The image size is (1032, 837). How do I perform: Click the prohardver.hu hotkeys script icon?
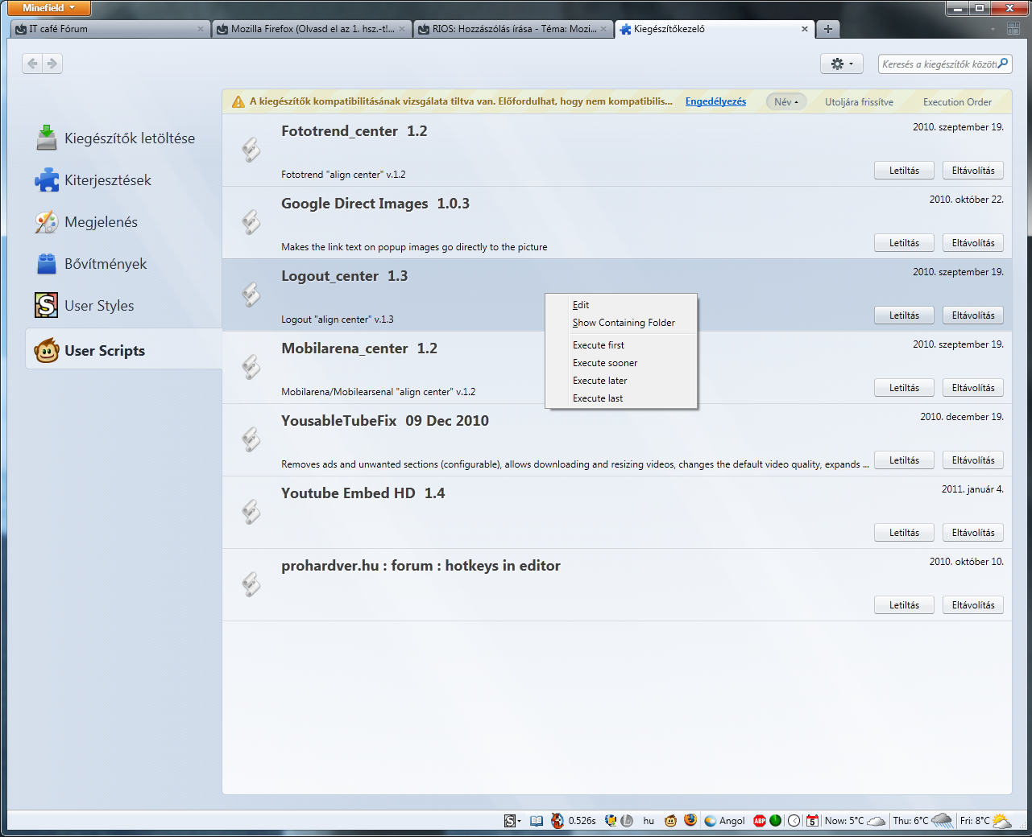coord(251,584)
